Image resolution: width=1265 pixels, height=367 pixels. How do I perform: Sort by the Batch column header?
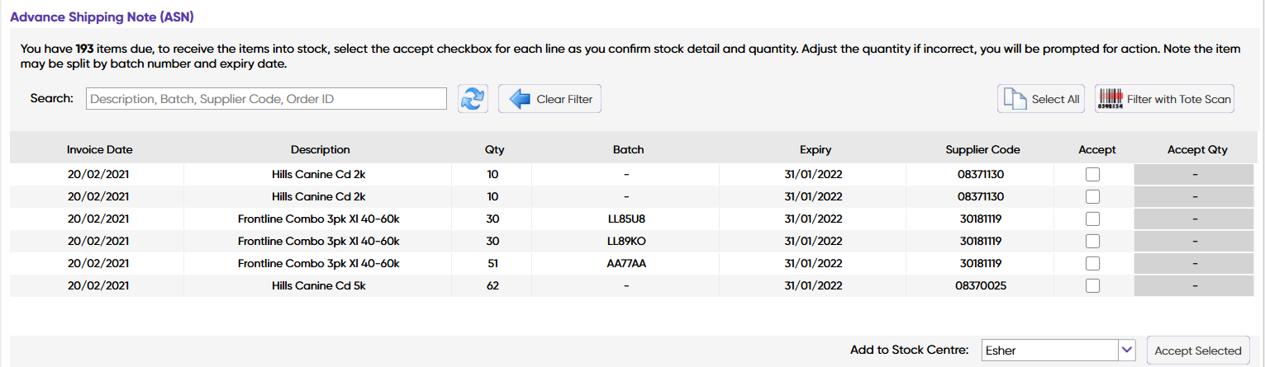(628, 150)
